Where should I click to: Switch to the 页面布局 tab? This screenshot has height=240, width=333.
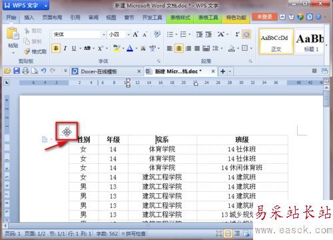pyautogui.click(x=52, y=17)
